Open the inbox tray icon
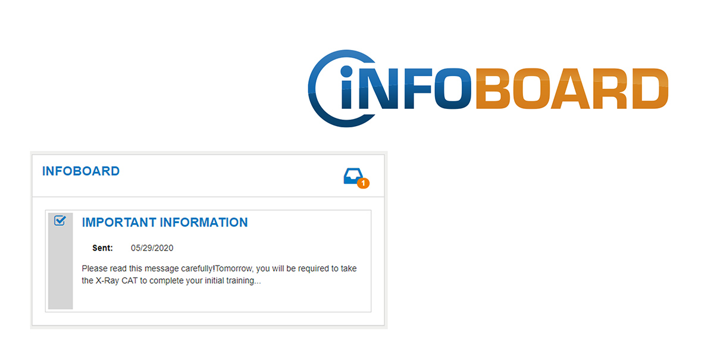Image resolution: width=714 pixels, height=357 pixels. click(x=353, y=177)
